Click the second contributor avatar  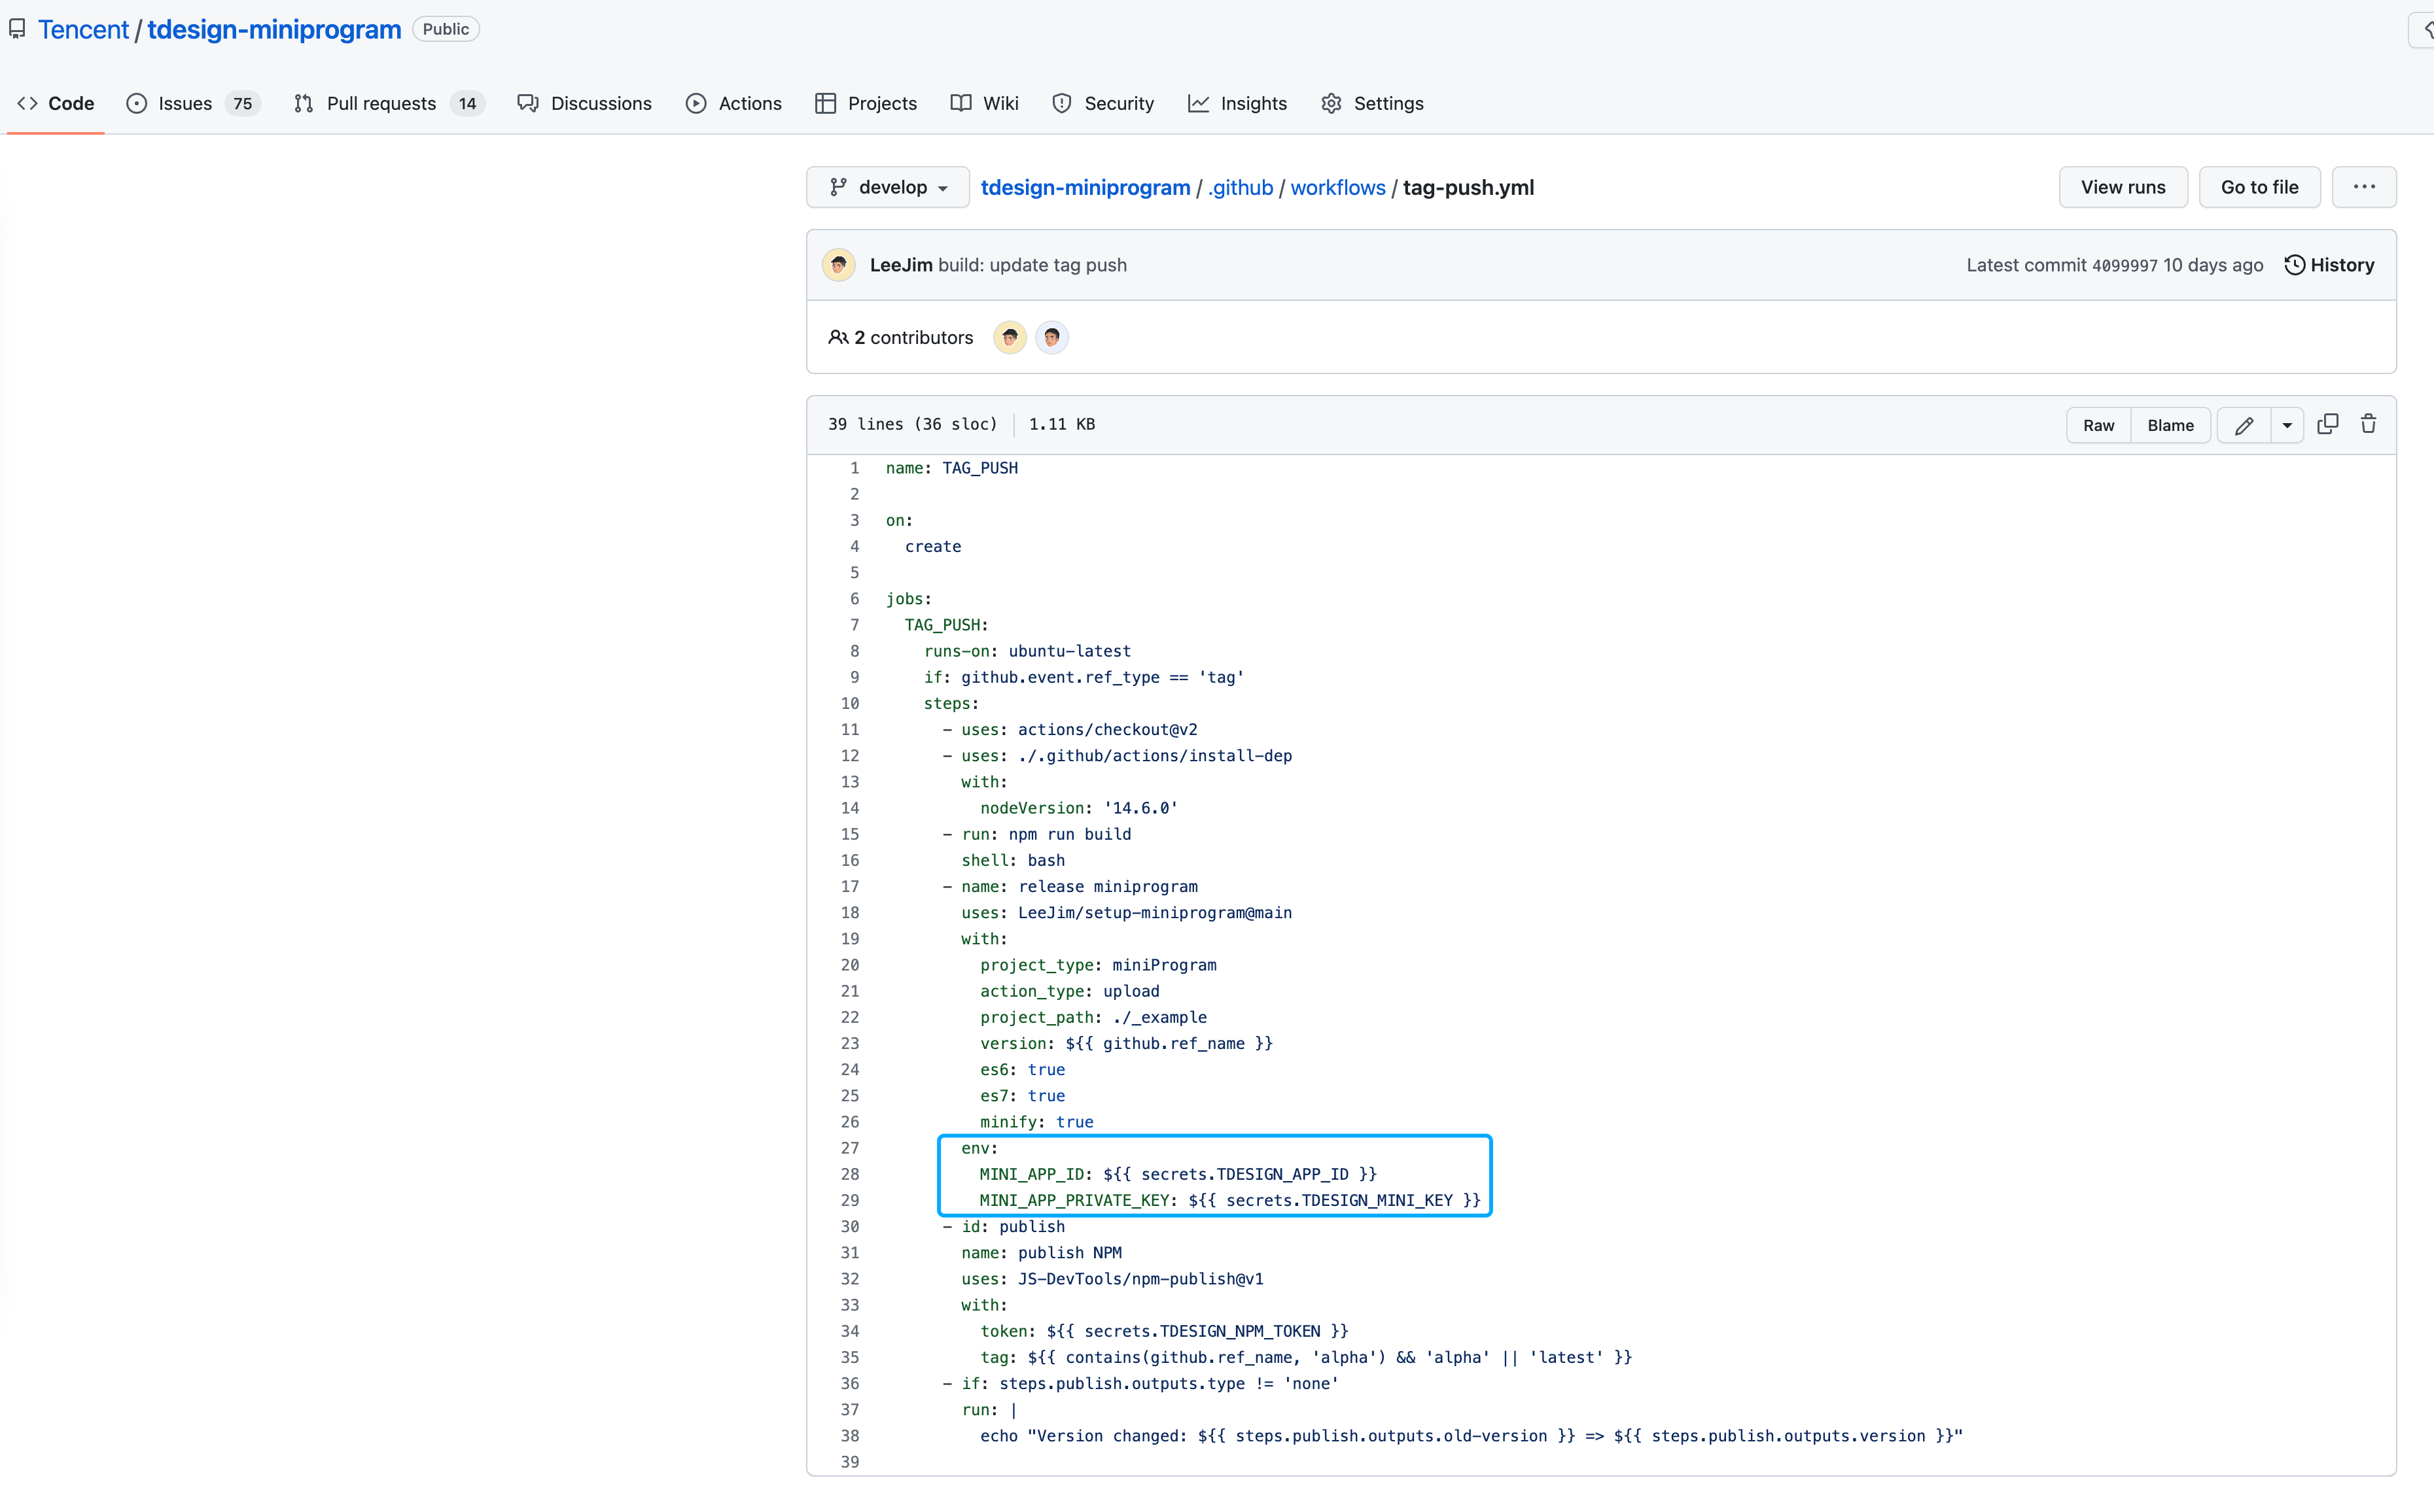pyautogui.click(x=1051, y=337)
